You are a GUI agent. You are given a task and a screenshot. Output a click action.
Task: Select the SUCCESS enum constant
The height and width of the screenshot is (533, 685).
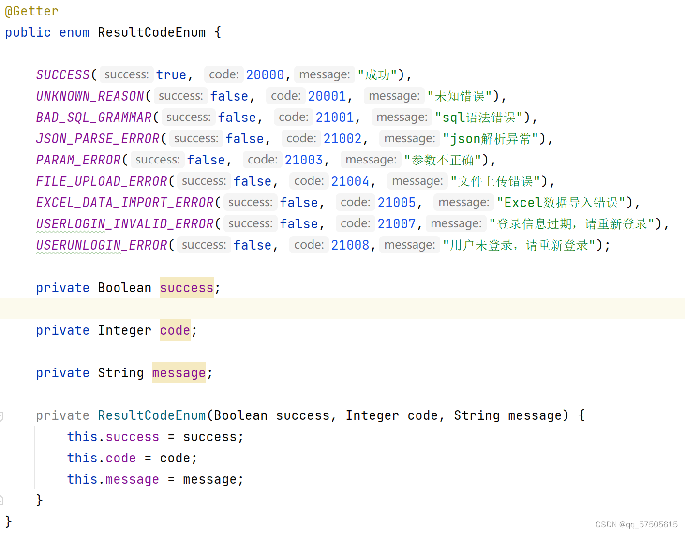(62, 74)
